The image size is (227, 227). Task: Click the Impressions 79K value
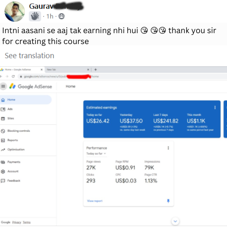point(149,168)
